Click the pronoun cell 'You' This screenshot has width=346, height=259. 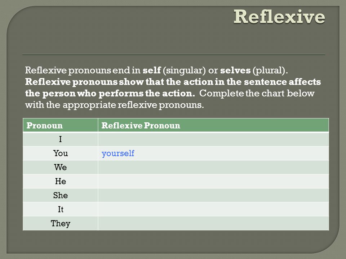[60, 153]
